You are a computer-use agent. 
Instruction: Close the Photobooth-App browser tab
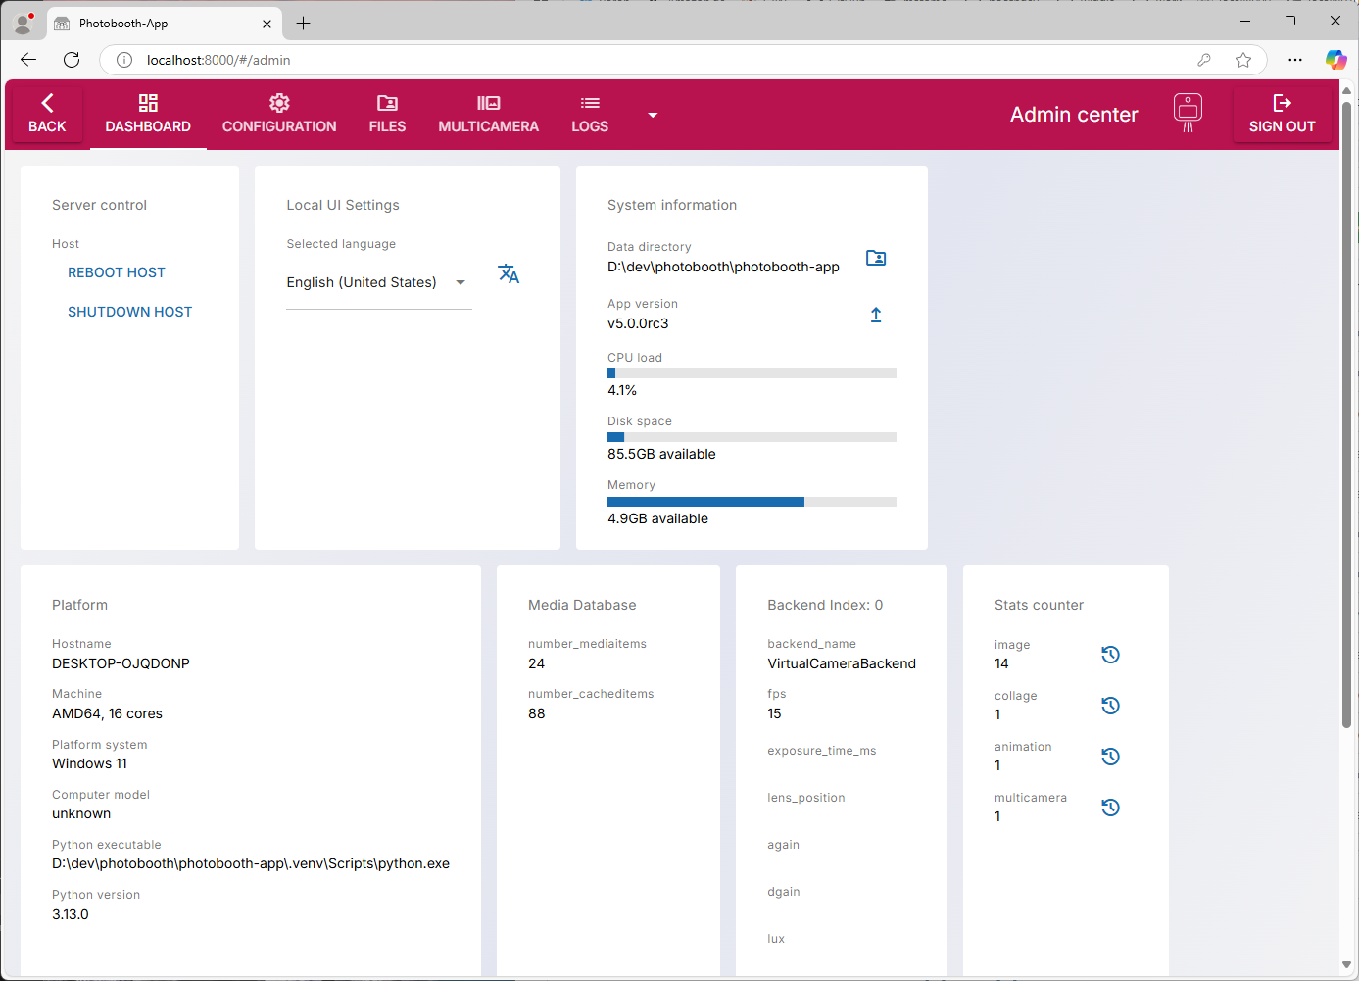pos(267,24)
